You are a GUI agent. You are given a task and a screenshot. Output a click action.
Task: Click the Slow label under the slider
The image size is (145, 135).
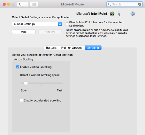click(23, 90)
